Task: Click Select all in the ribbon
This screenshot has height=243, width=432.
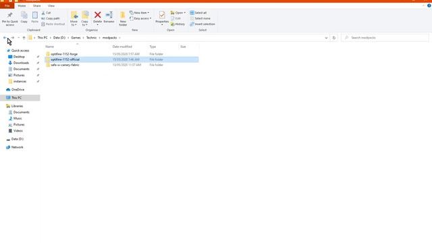Action: click(x=198, y=13)
